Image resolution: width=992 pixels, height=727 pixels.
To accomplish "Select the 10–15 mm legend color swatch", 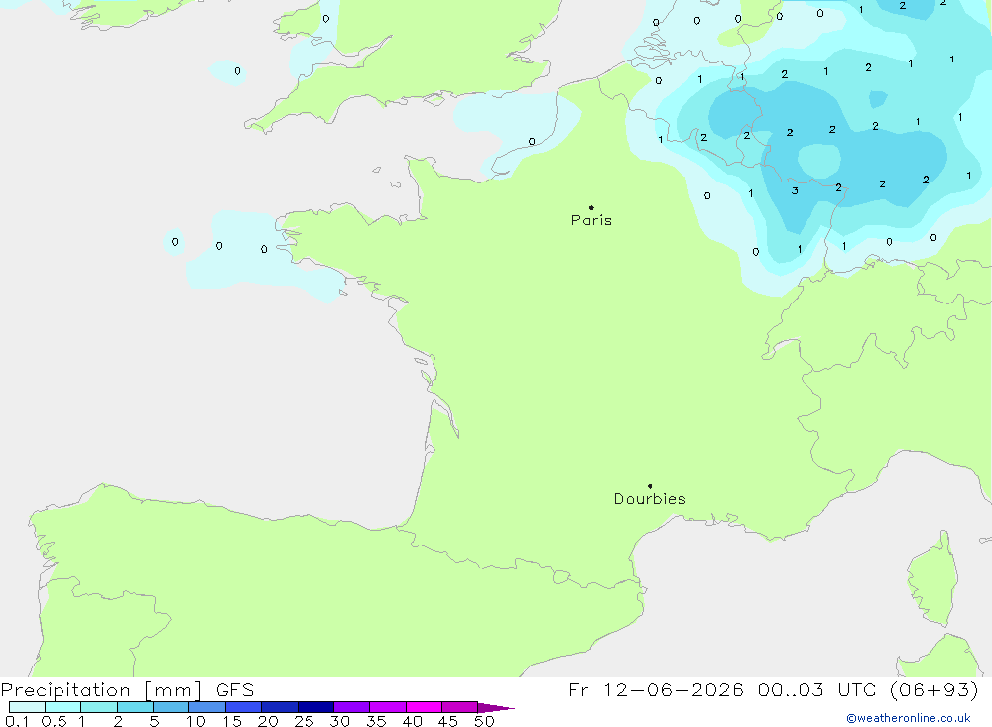I will coord(207,707).
